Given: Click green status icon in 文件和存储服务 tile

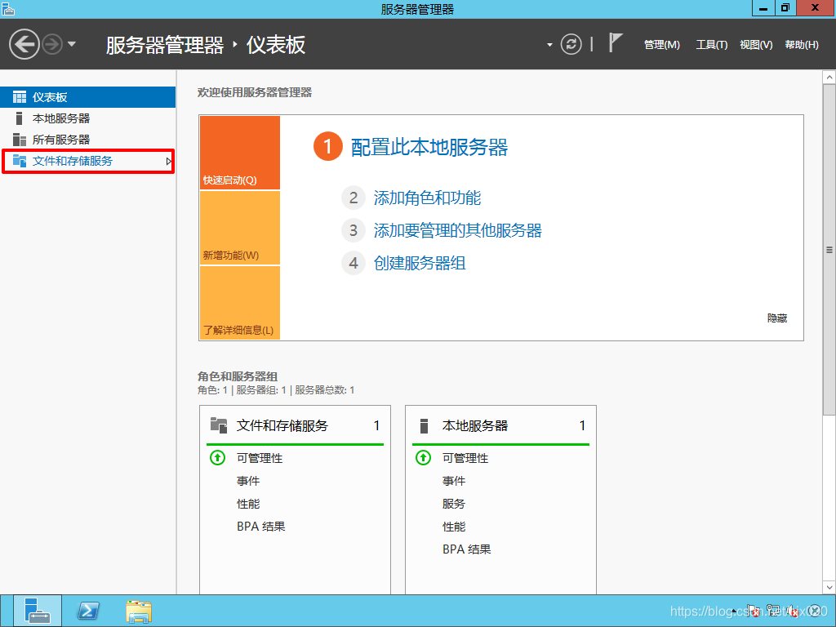Looking at the screenshot, I should (x=217, y=457).
